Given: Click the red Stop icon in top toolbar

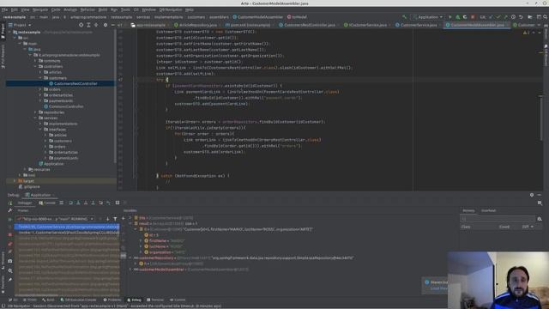Looking at the screenshot, I should (x=473, y=17).
